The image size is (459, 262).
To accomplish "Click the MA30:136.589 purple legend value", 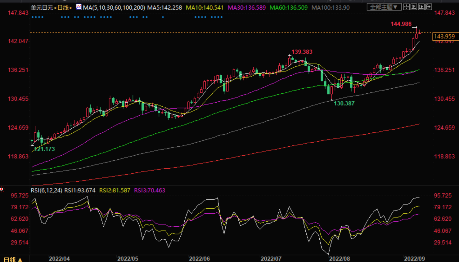I will [x=247, y=7].
